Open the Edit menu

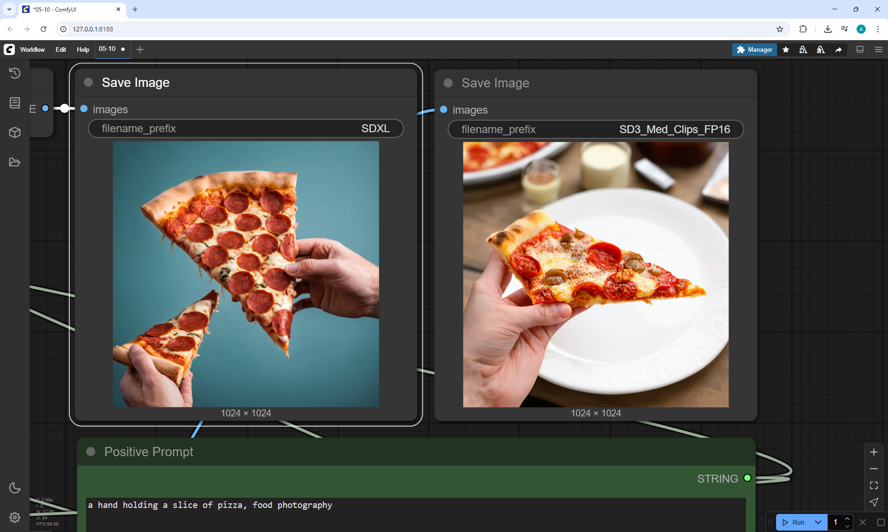61,49
